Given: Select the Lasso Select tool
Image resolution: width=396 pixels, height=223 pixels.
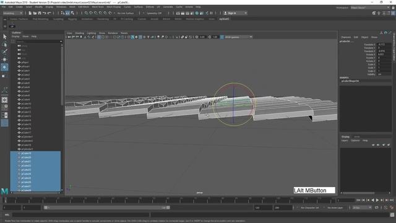Looking at the screenshot, I should pyautogui.click(x=4, y=45).
